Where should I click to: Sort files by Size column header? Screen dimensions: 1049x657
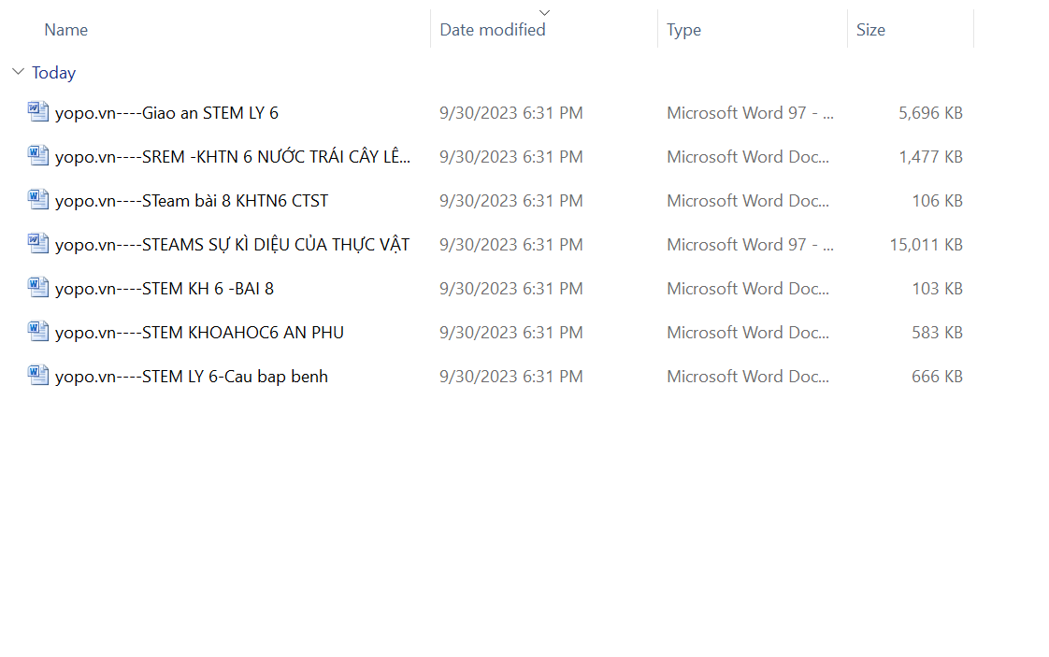tap(870, 30)
